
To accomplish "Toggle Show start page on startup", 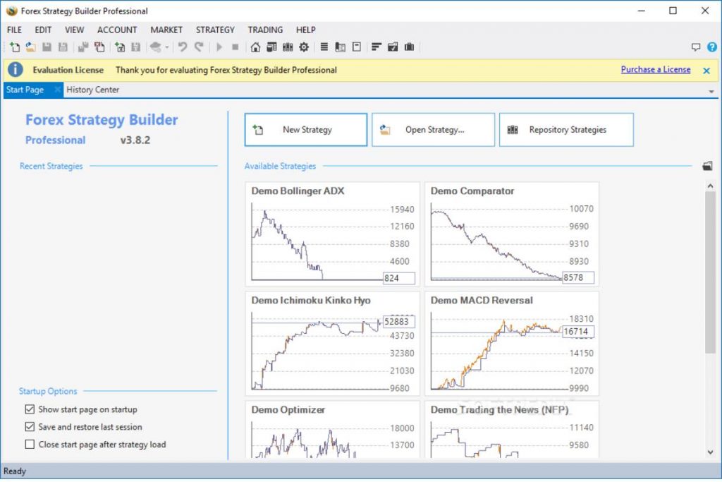I will (x=30, y=409).
